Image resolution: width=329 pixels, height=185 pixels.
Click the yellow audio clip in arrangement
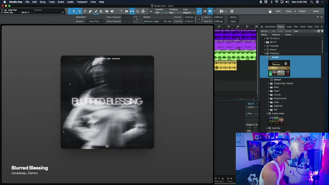[x=225, y=66]
